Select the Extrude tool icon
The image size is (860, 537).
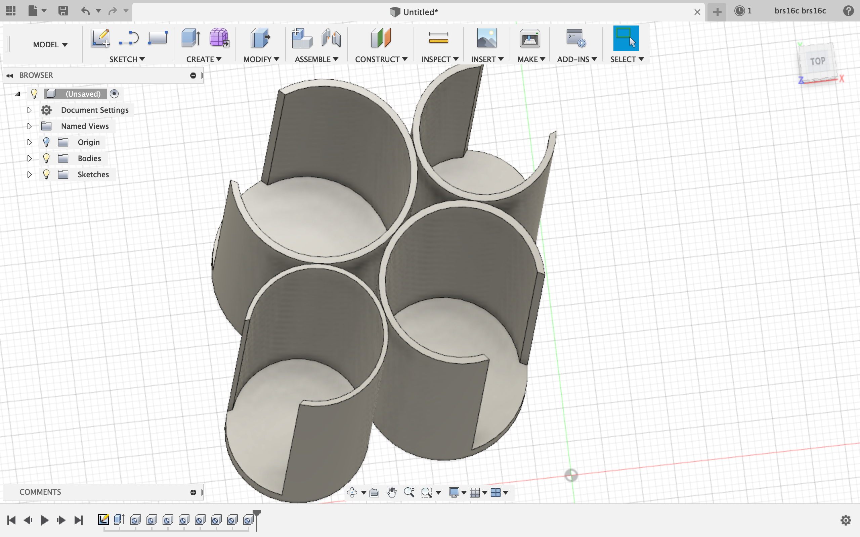click(x=191, y=38)
